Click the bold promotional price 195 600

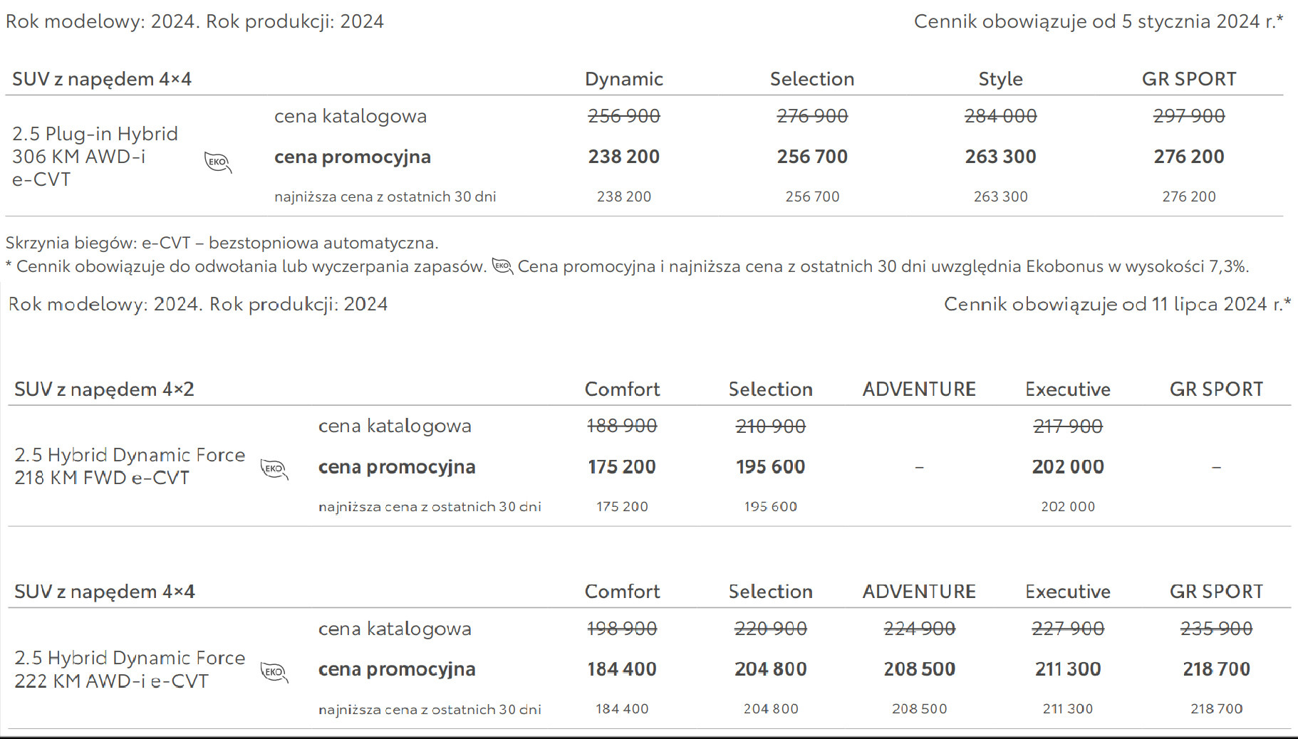tap(770, 467)
